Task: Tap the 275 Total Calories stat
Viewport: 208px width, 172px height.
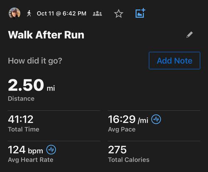Action: pyautogui.click(x=117, y=150)
